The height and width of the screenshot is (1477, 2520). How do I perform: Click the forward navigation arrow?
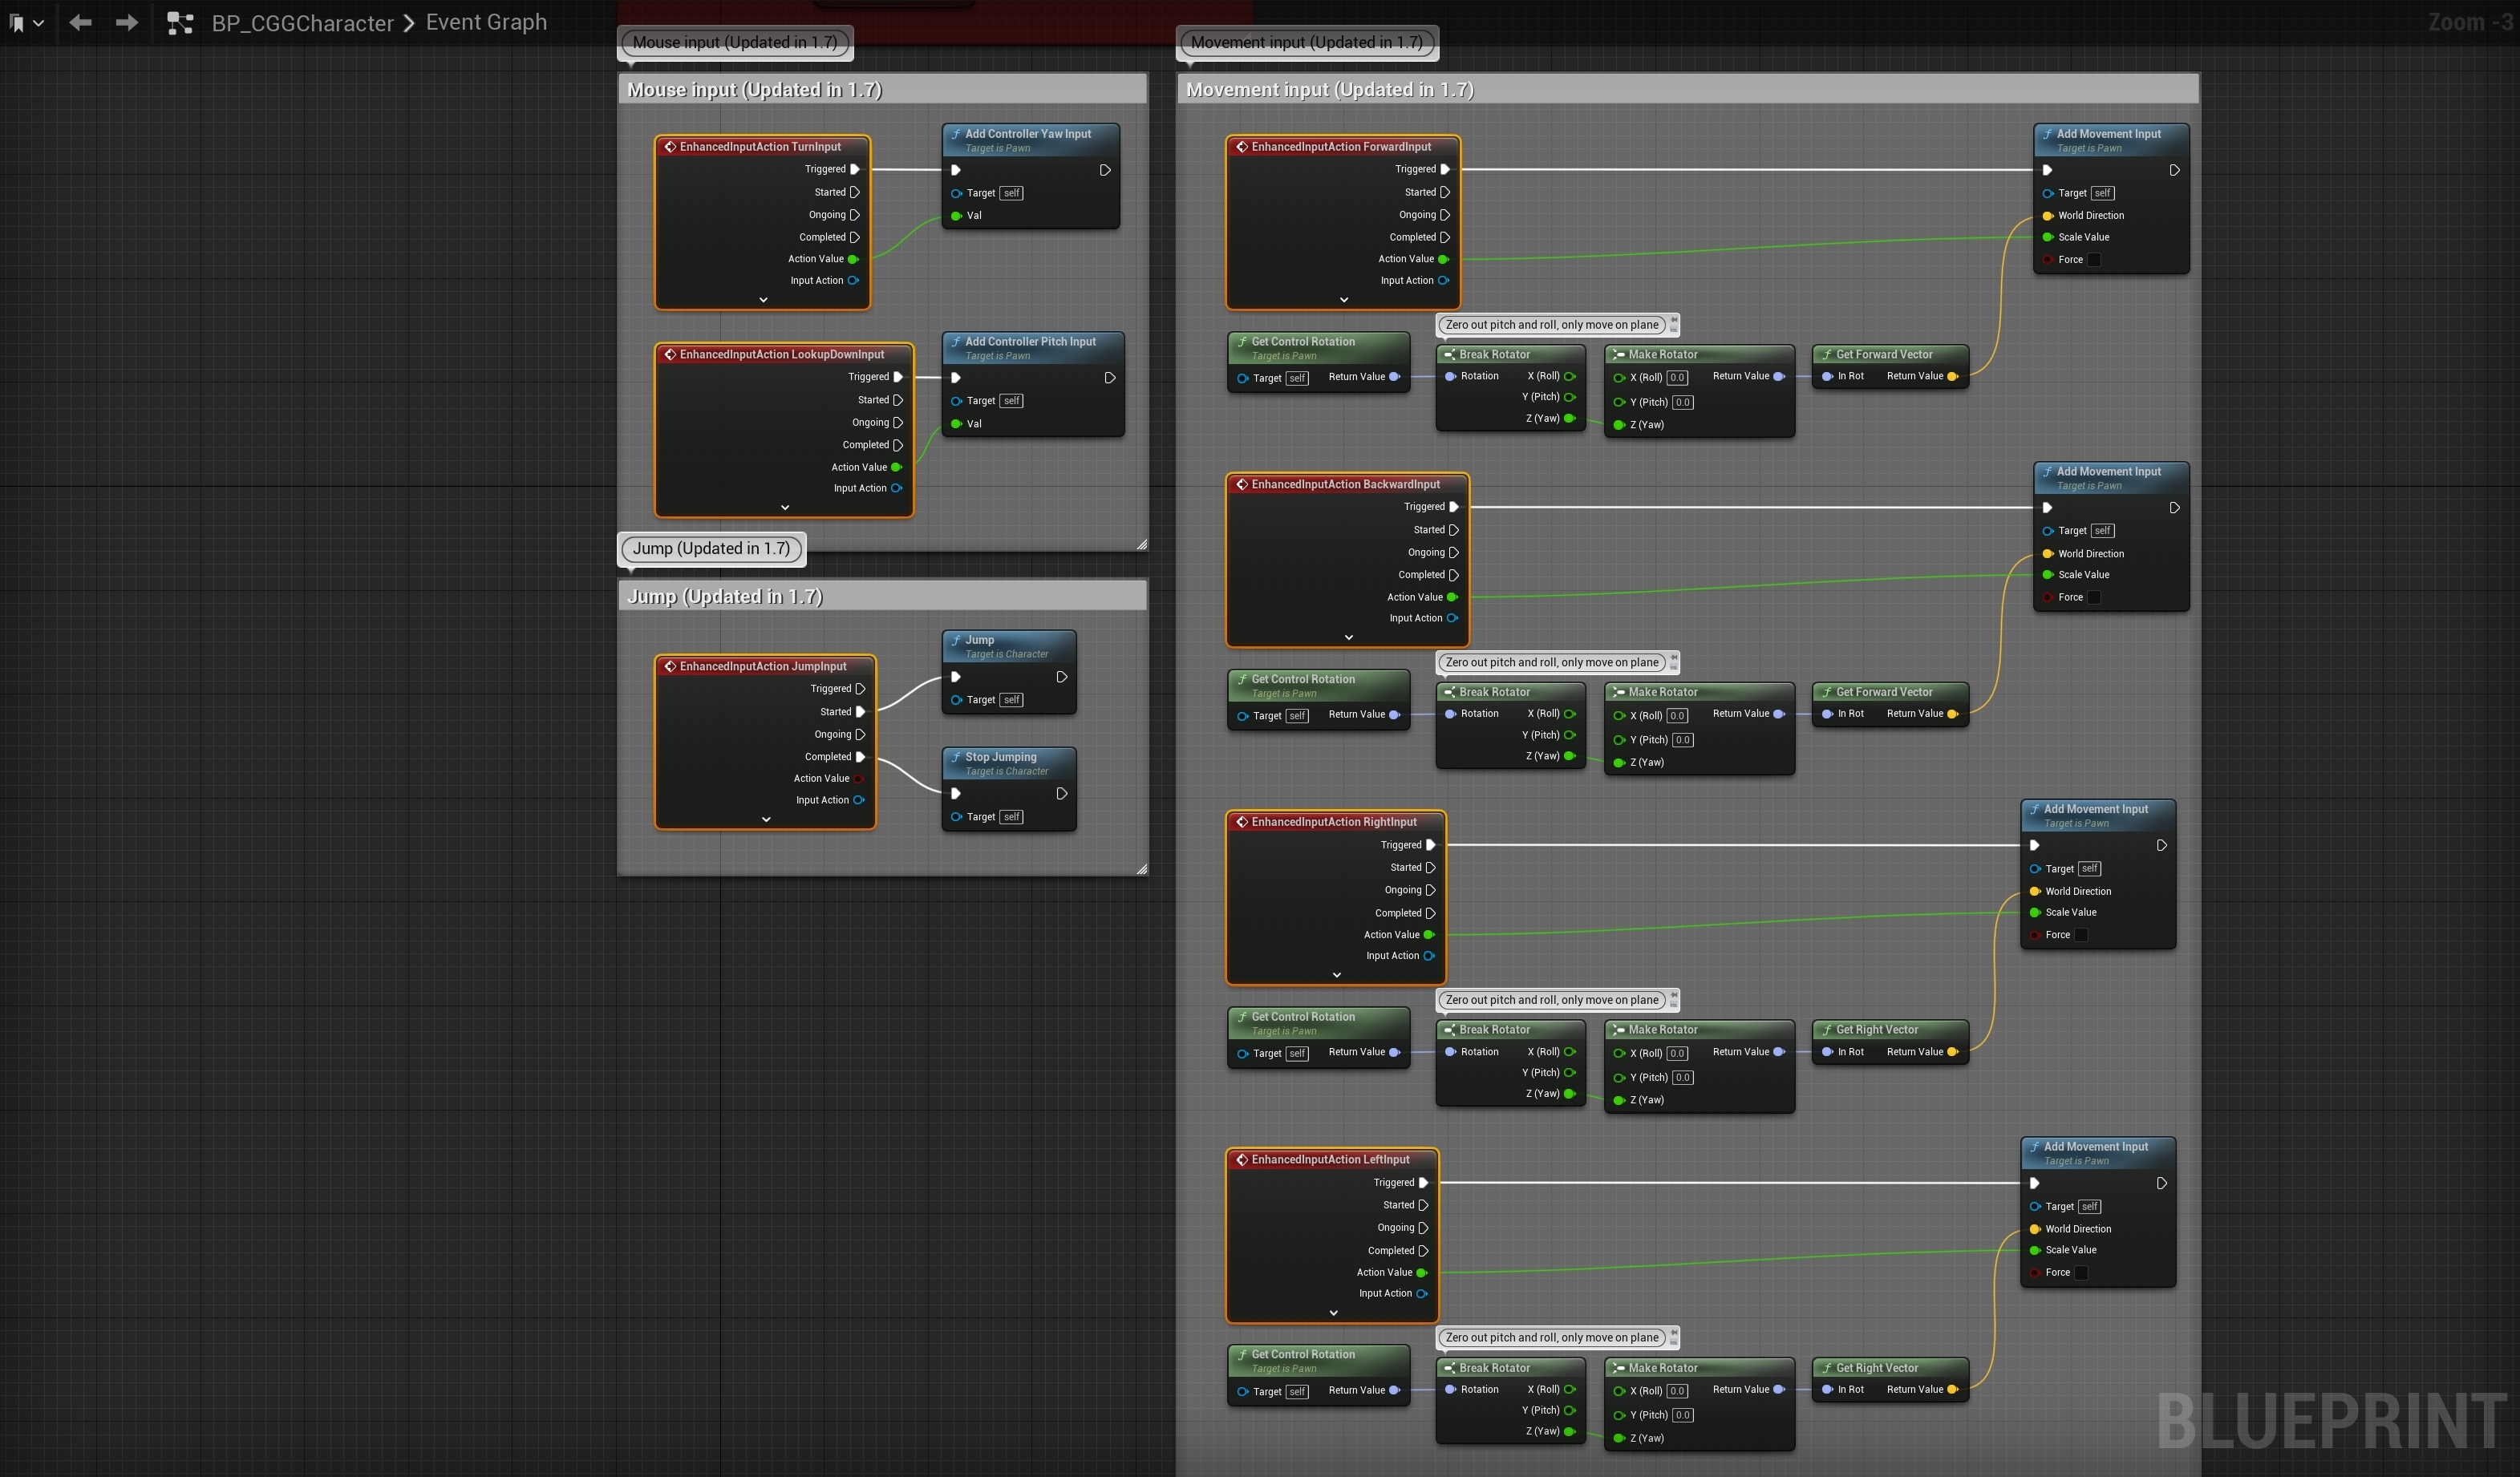[127, 22]
